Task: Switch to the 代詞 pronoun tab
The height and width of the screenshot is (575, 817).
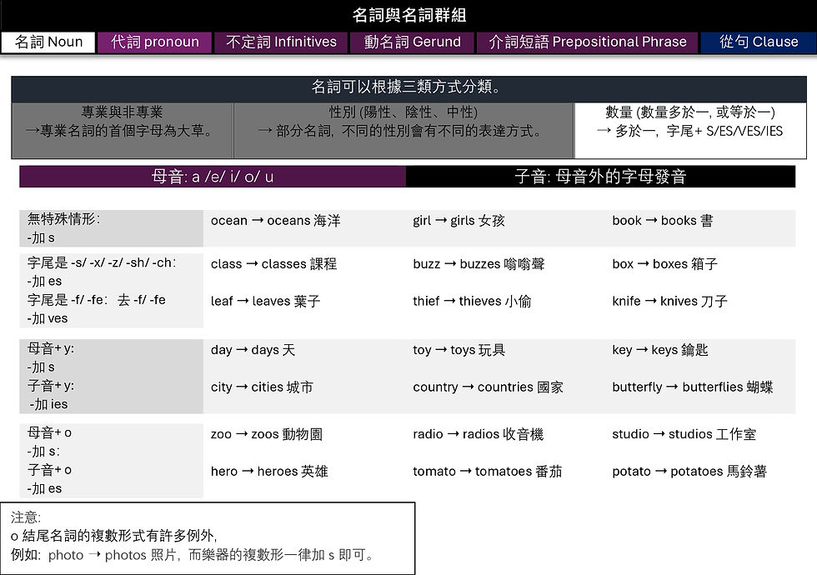Action: point(155,42)
